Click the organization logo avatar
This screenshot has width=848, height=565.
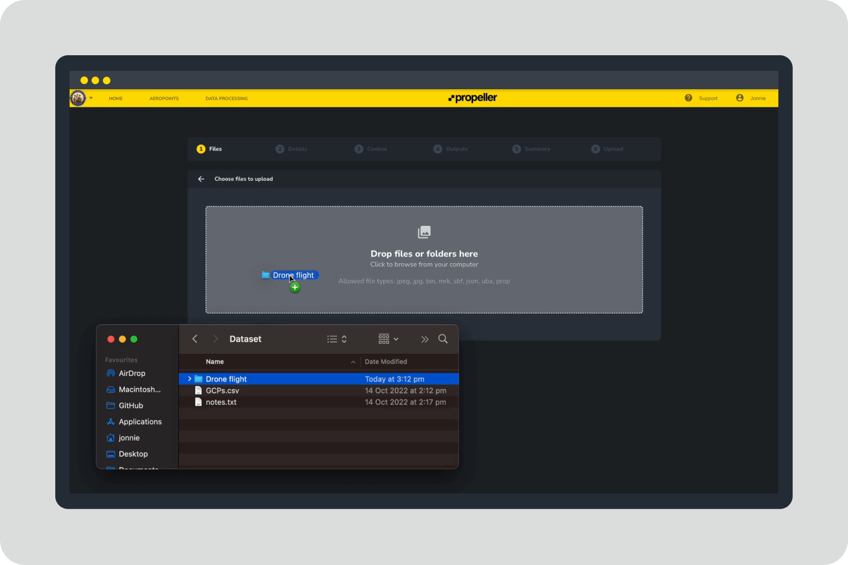[79, 98]
